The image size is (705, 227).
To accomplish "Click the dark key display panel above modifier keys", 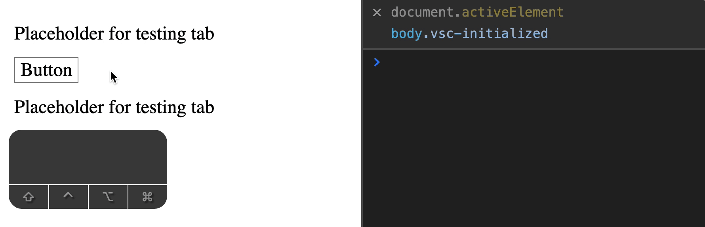I will click(x=88, y=157).
